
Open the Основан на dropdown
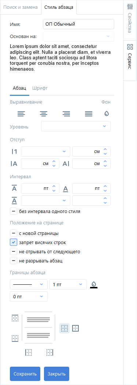tap(78, 36)
